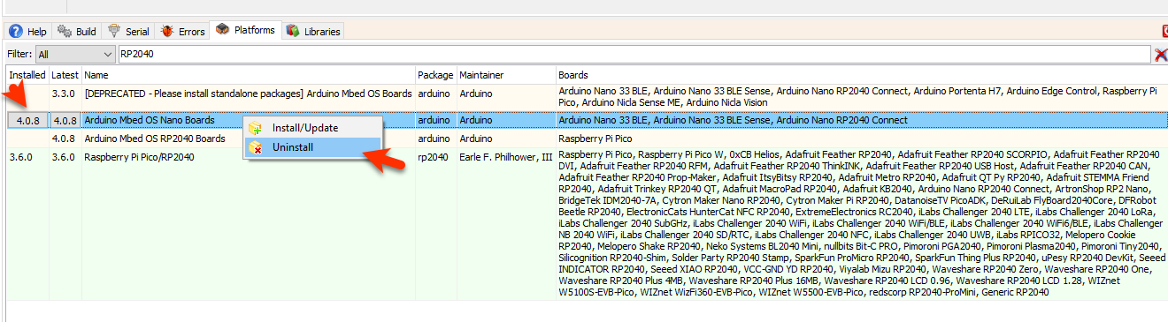Switch to the Build tab
This screenshot has height=322, width=1168.
coord(77,32)
